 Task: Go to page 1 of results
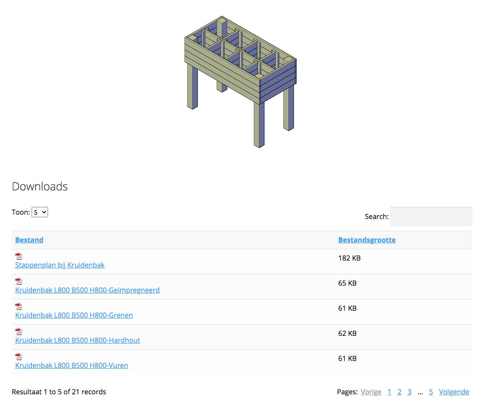click(389, 392)
